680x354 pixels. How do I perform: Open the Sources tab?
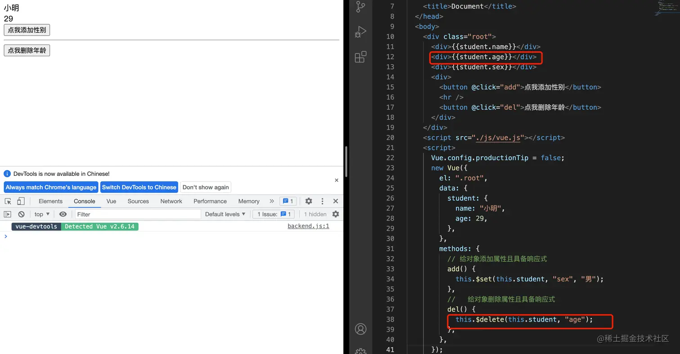click(x=138, y=201)
